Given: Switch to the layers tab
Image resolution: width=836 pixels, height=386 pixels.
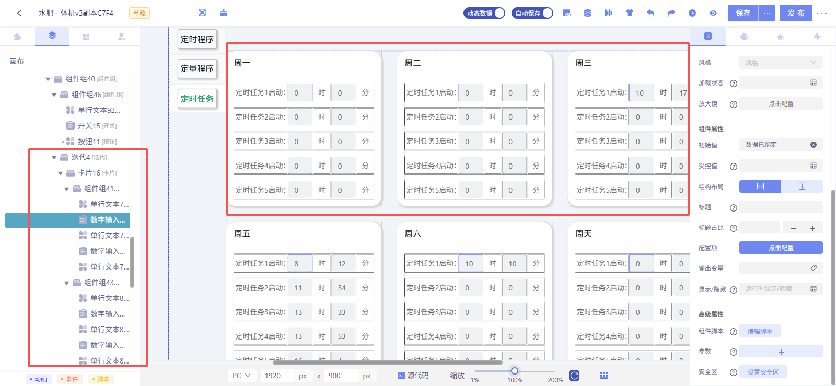Looking at the screenshot, I should 52,36.
